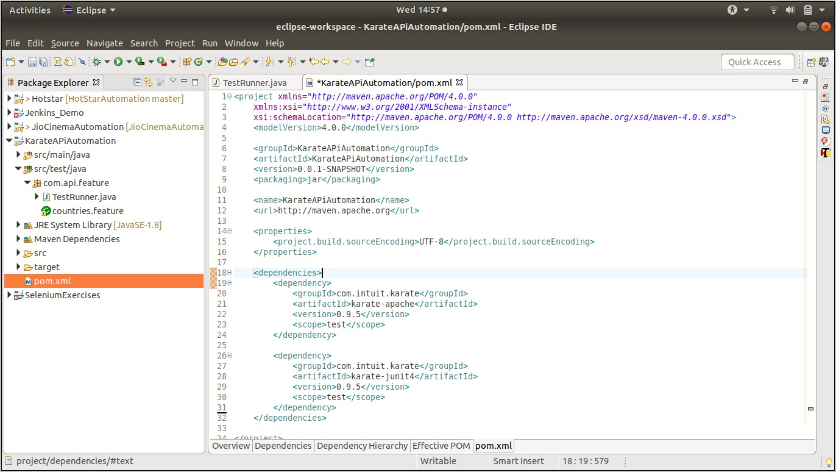Expand the Jenkins_Demo project node
Screen dimensions: 836x472
[x=9, y=112]
